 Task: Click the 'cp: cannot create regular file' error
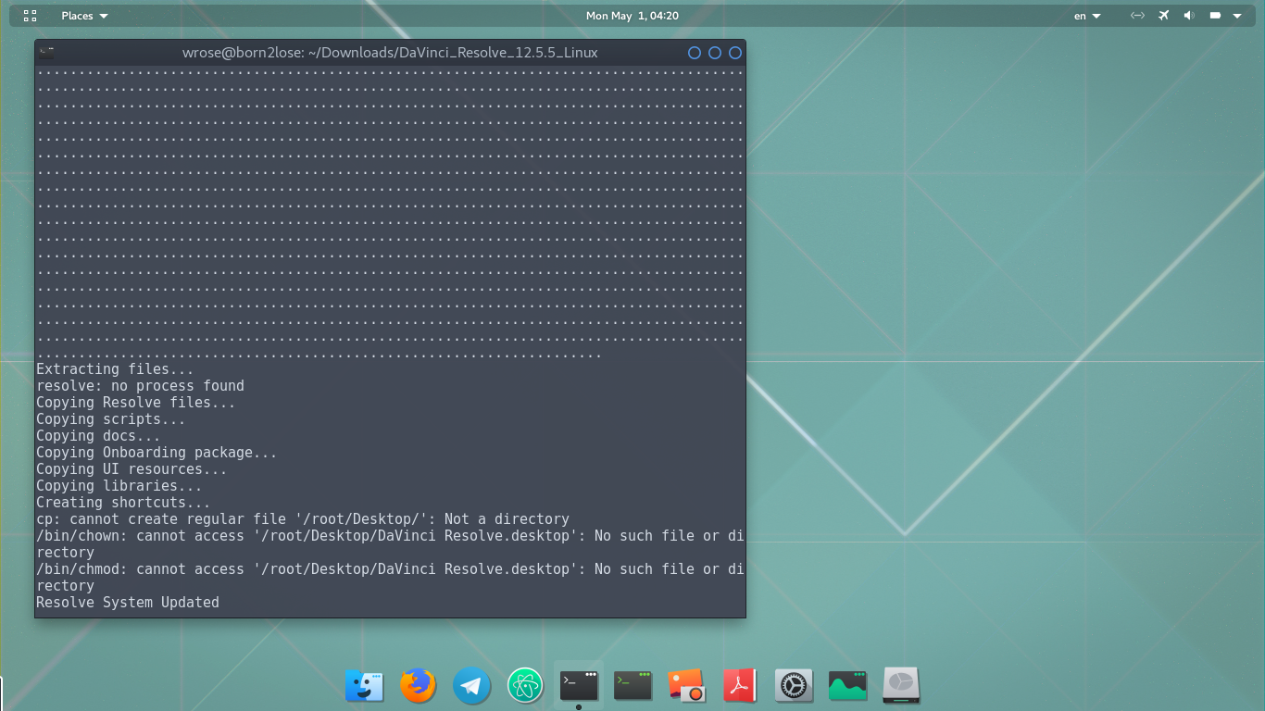(303, 519)
